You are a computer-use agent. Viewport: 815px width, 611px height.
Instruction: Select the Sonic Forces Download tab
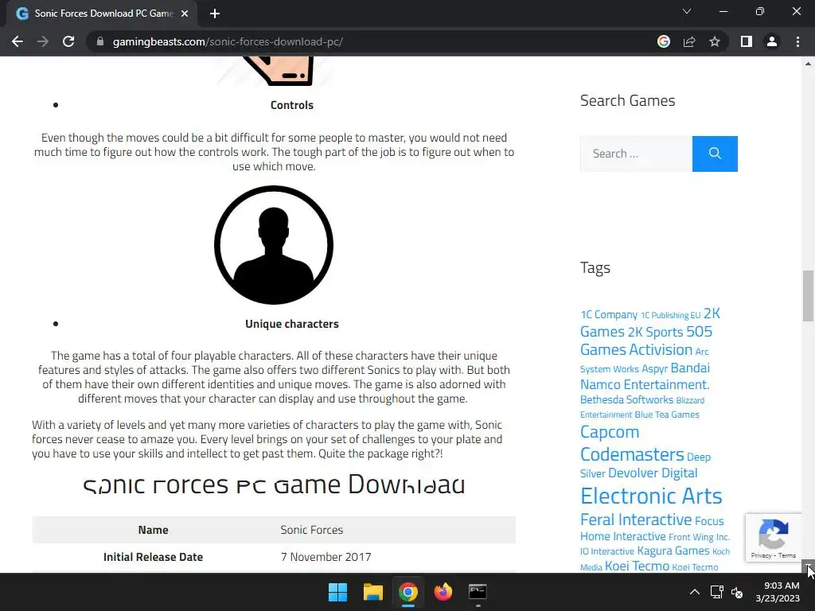tap(103, 14)
